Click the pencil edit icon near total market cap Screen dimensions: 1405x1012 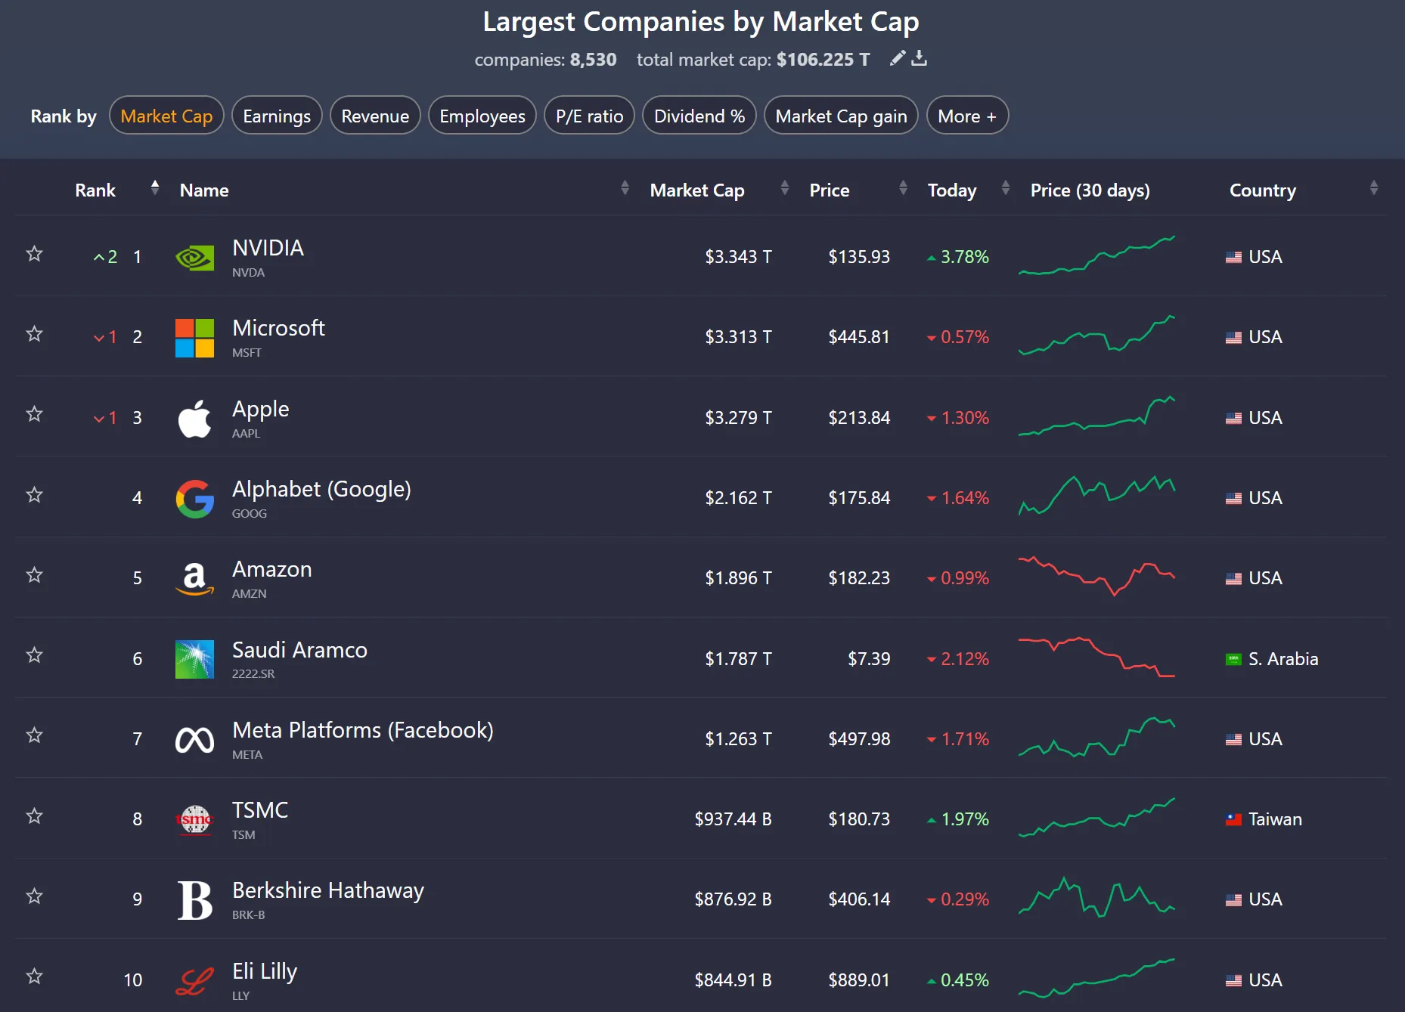click(x=897, y=58)
